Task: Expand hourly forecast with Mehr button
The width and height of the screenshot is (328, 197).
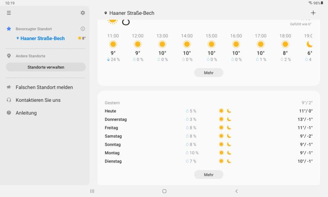Action: [209, 73]
